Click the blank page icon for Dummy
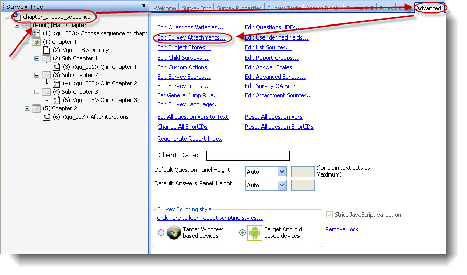Image resolution: width=467 pixels, height=275 pixels. (x=46, y=50)
